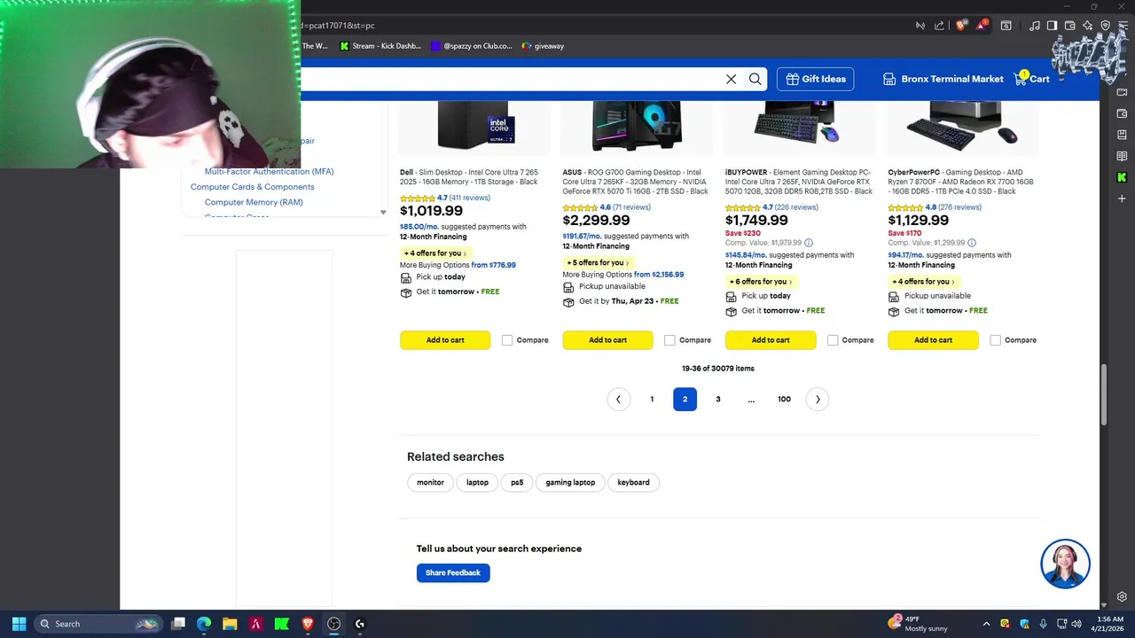
Task: Open the Cart
Action: click(x=1032, y=79)
